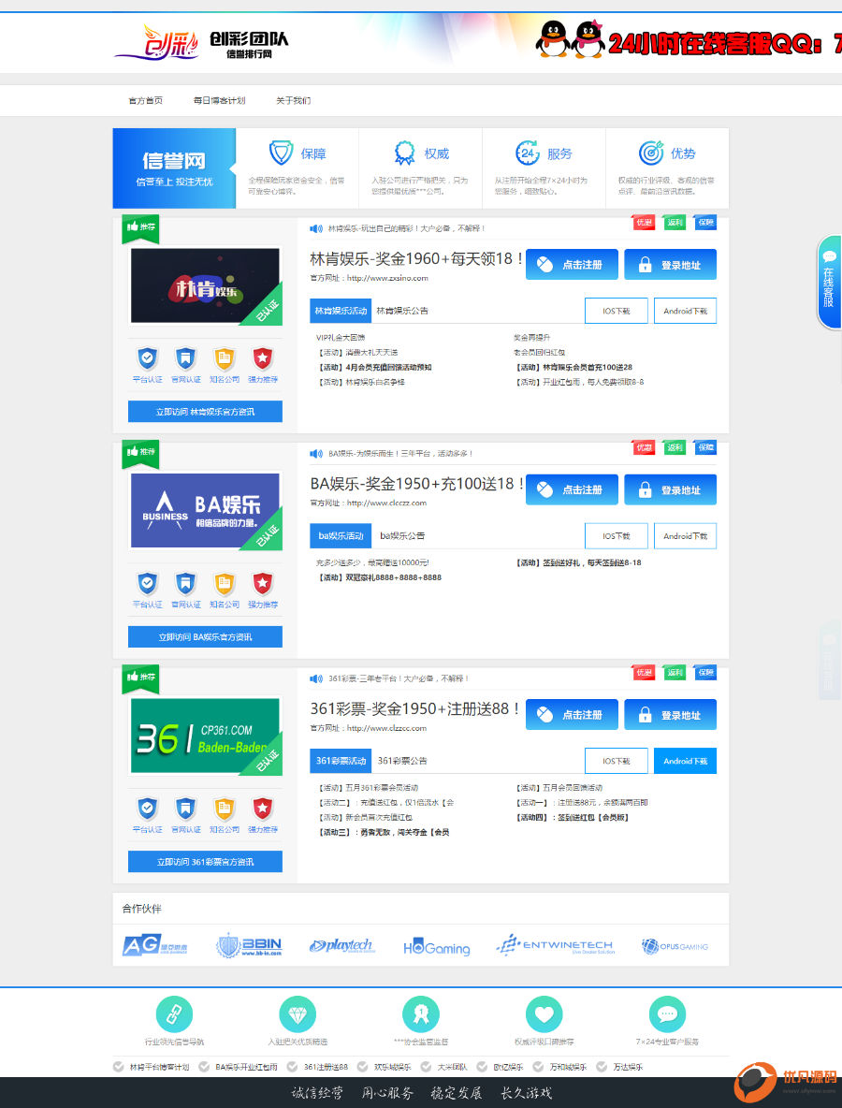Click the BBIN partner logo

coord(249,946)
